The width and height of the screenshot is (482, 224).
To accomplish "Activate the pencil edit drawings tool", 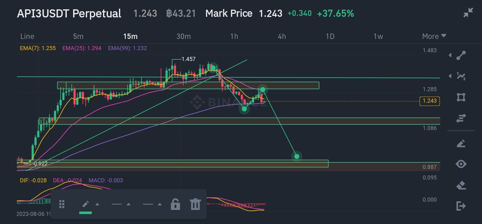I will coord(461,143).
